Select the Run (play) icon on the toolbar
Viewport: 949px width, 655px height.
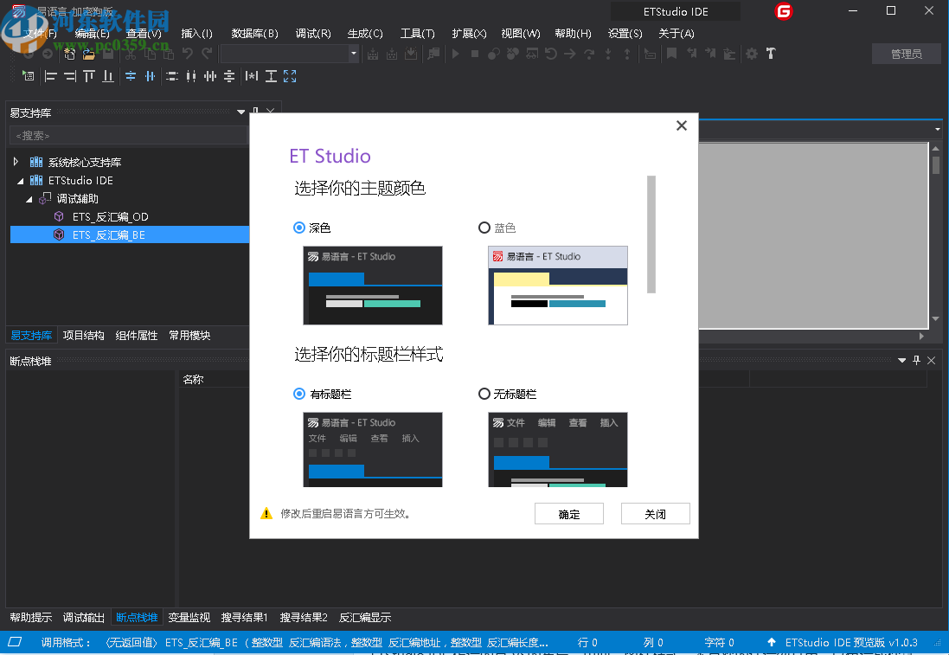click(455, 54)
